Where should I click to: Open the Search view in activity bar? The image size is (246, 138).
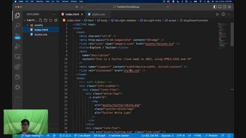[18, 25]
